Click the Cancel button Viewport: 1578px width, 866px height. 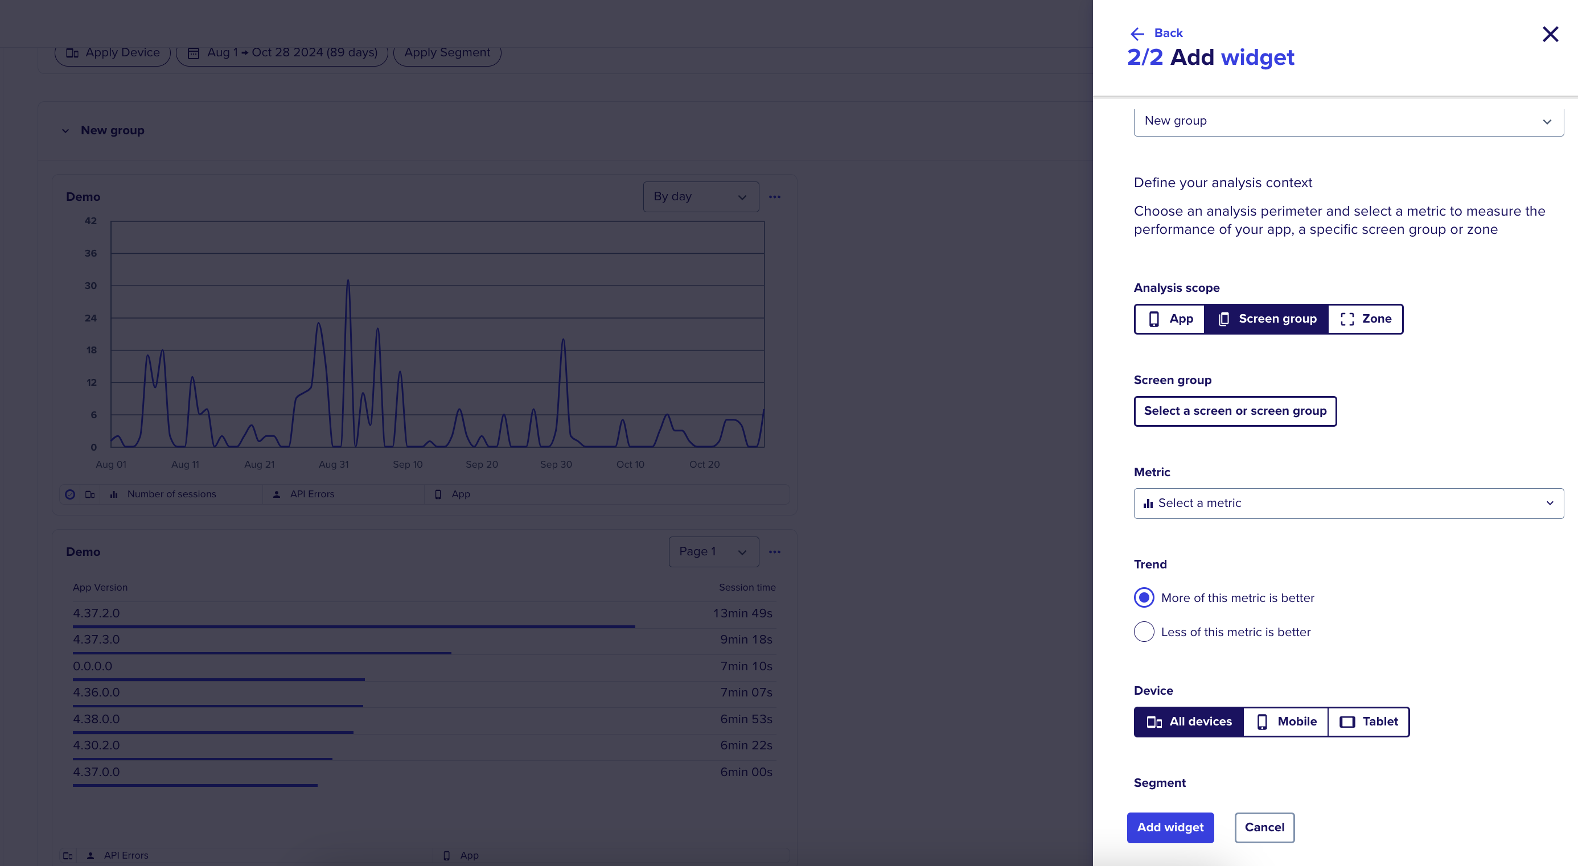coord(1264,827)
